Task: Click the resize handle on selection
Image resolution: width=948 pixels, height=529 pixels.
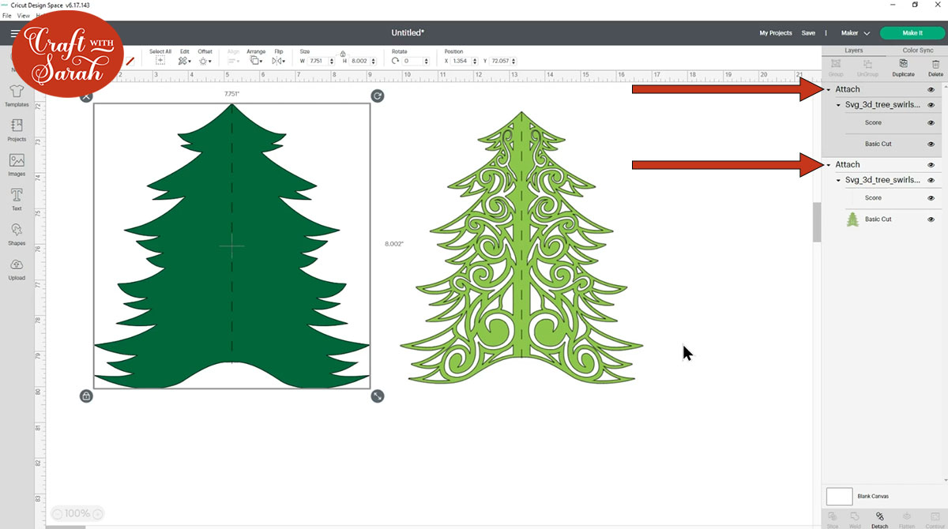Action: coord(378,396)
